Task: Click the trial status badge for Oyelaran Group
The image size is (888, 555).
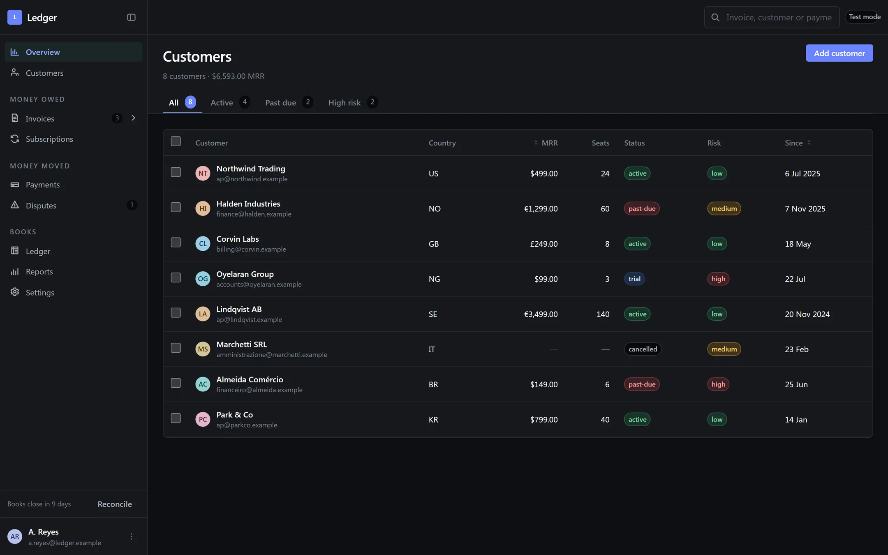Action: click(x=634, y=279)
